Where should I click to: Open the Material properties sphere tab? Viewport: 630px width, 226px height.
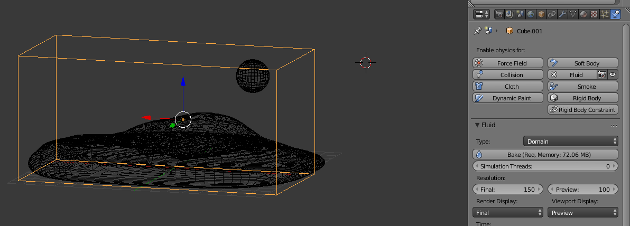pos(583,14)
